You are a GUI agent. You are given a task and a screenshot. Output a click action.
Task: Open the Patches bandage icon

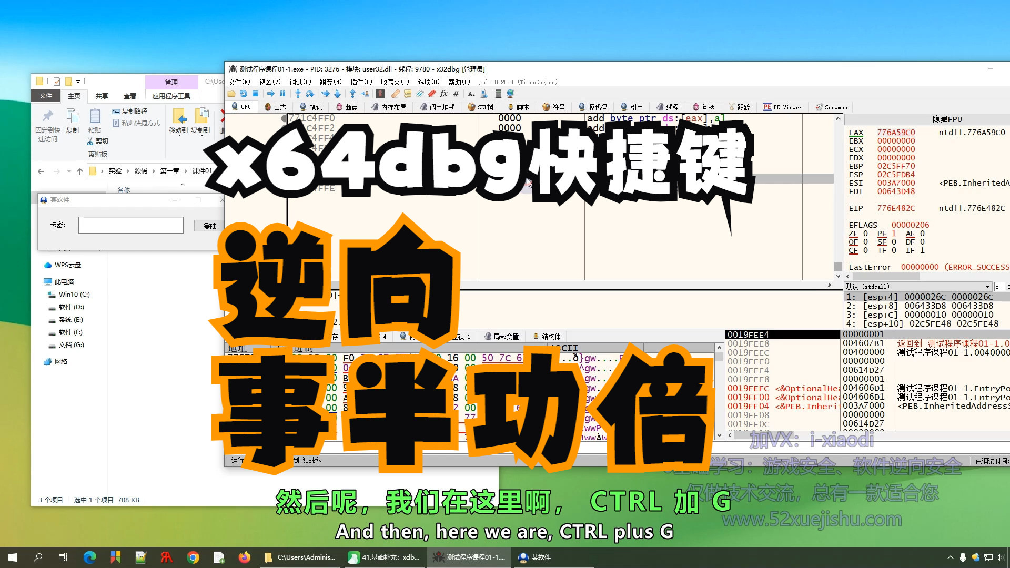[x=395, y=94]
